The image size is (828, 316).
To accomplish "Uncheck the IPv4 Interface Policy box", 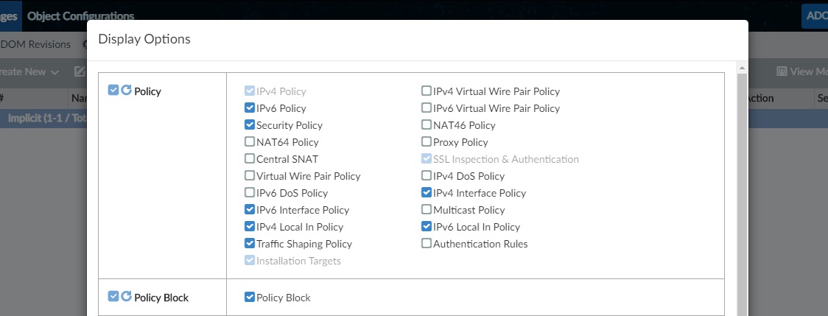I will click(x=427, y=193).
